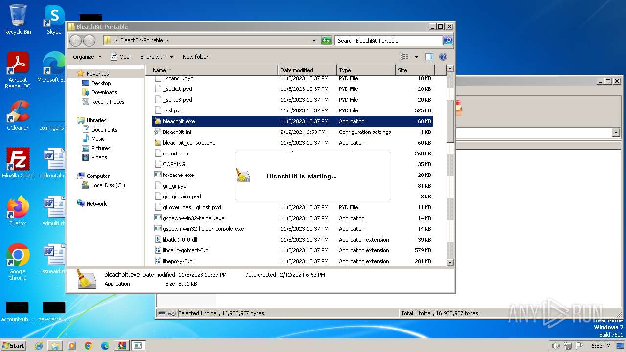The width and height of the screenshot is (626, 352).
Task: Open the combo box in the background window
Action: coord(616,132)
